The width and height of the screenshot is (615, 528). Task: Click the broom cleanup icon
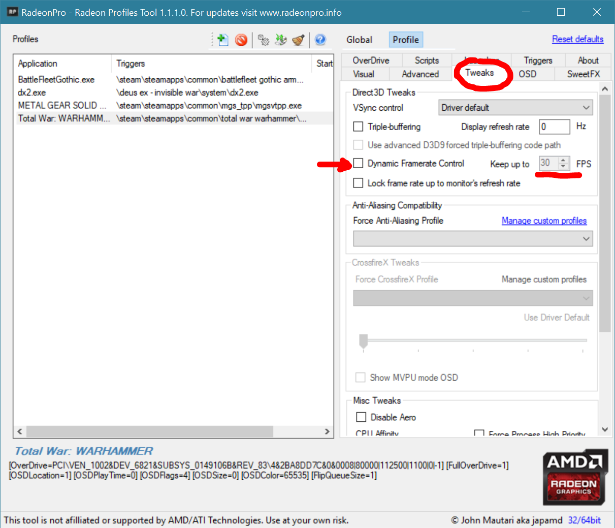(x=298, y=40)
